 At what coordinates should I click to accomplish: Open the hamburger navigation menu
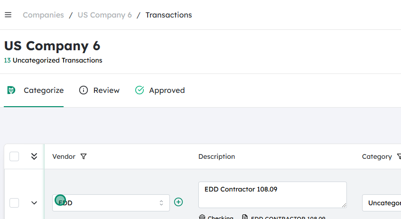coord(8,15)
